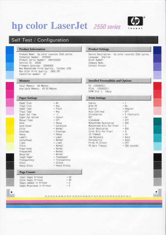Click the lightest pink swatch on left margin
166x235 pixels.
point(10,111)
